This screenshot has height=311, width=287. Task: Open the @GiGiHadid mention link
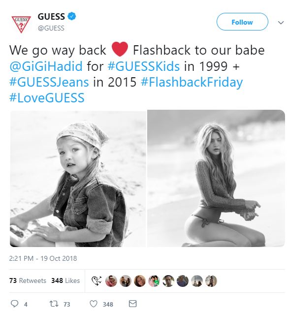click(x=46, y=66)
